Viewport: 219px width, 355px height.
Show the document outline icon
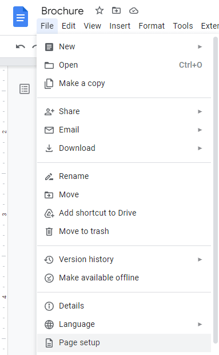coord(25,89)
